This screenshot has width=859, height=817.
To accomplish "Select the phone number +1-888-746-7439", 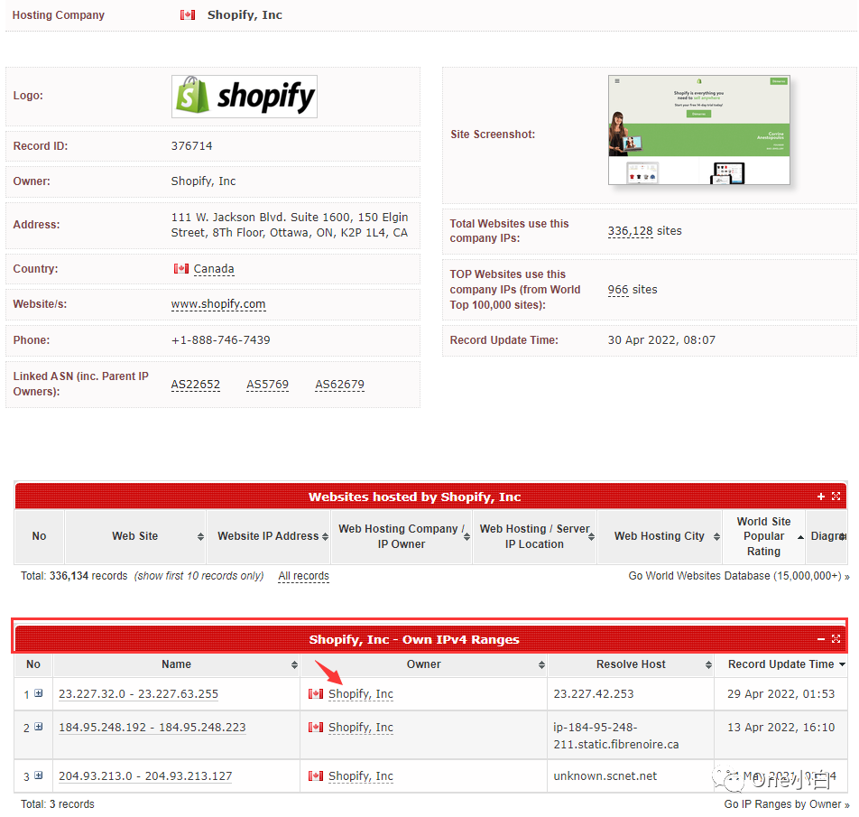I will click(220, 340).
